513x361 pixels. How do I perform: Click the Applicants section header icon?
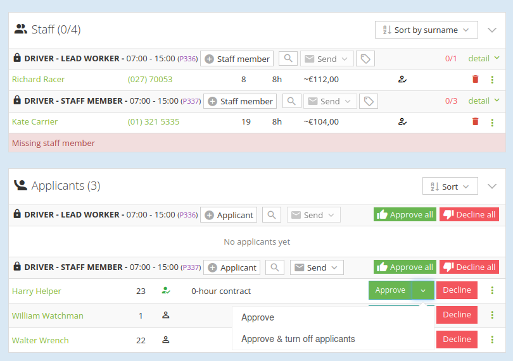click(21, 185)
